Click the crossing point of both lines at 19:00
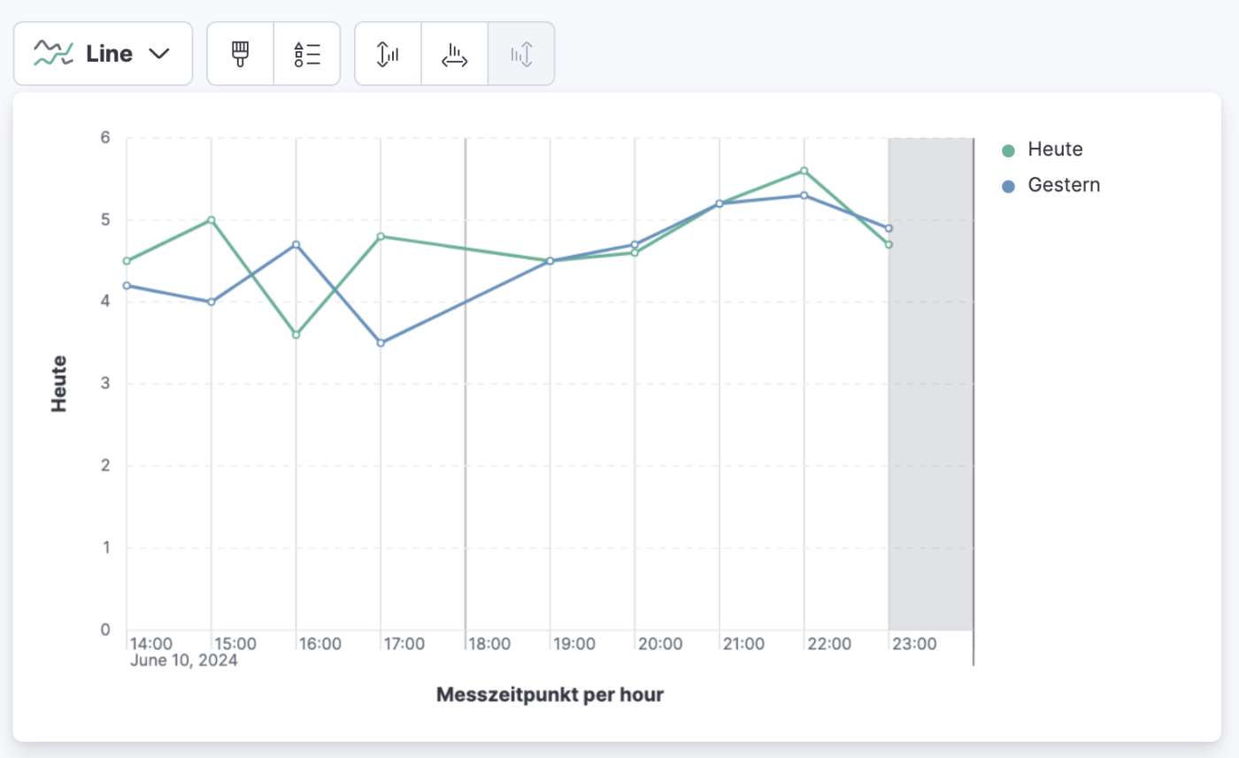This screenshot has width=1239, height=758. tap(549, 260)
